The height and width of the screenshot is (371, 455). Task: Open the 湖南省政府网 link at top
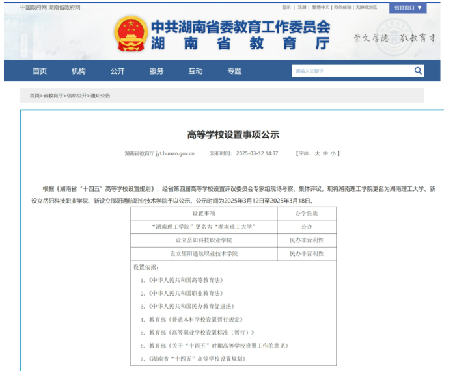tap(65, 7)
